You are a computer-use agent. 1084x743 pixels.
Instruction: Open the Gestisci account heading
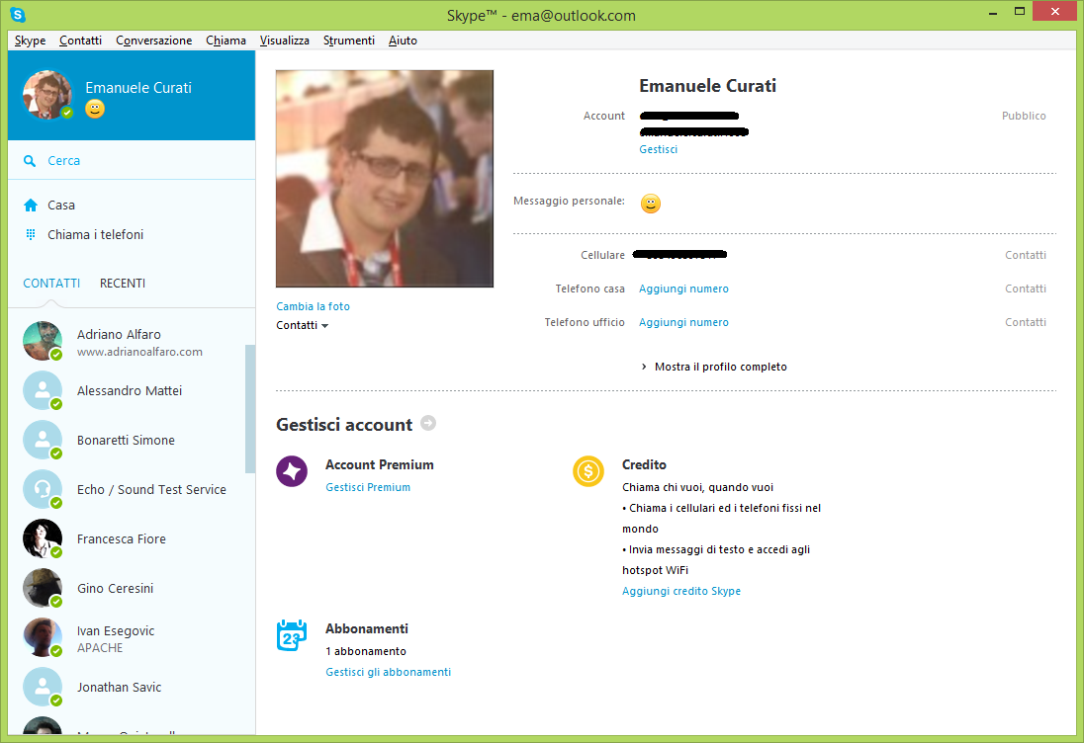point(344,425)
